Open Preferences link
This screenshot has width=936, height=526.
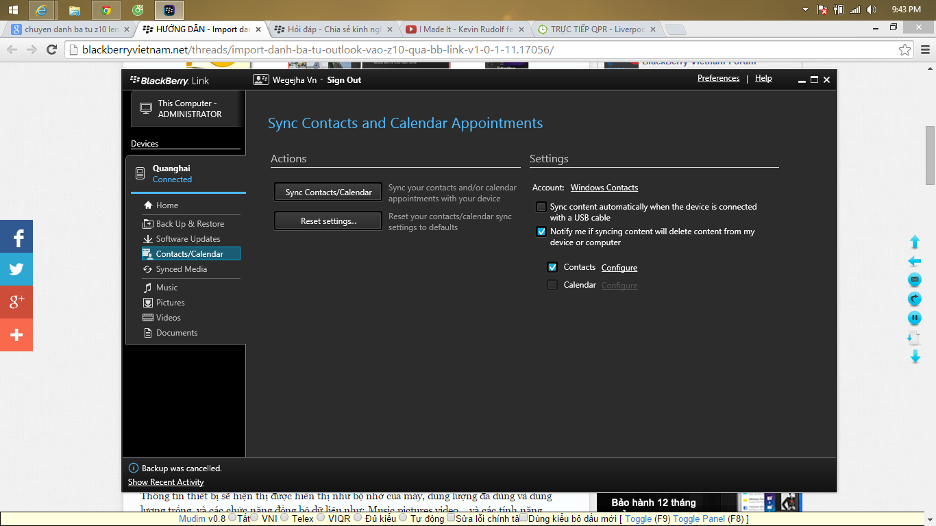(x=718, y=78)
